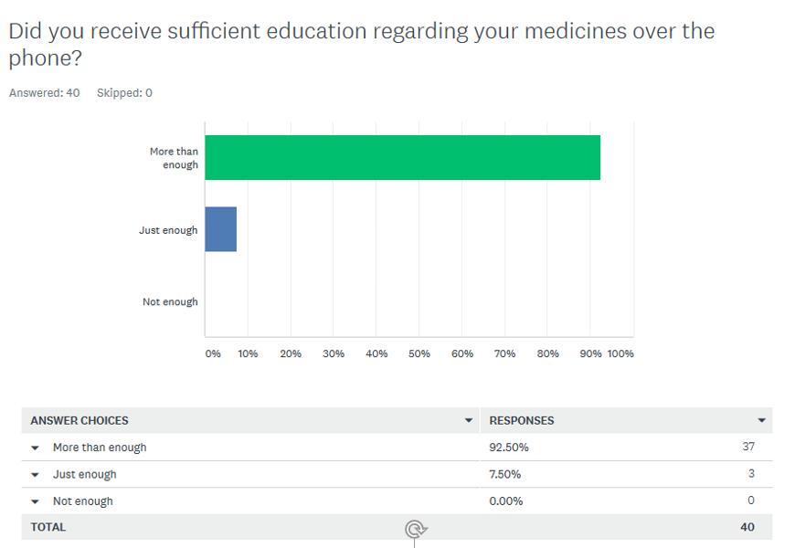
Task: Click the total count of 40
Action: 747,527
